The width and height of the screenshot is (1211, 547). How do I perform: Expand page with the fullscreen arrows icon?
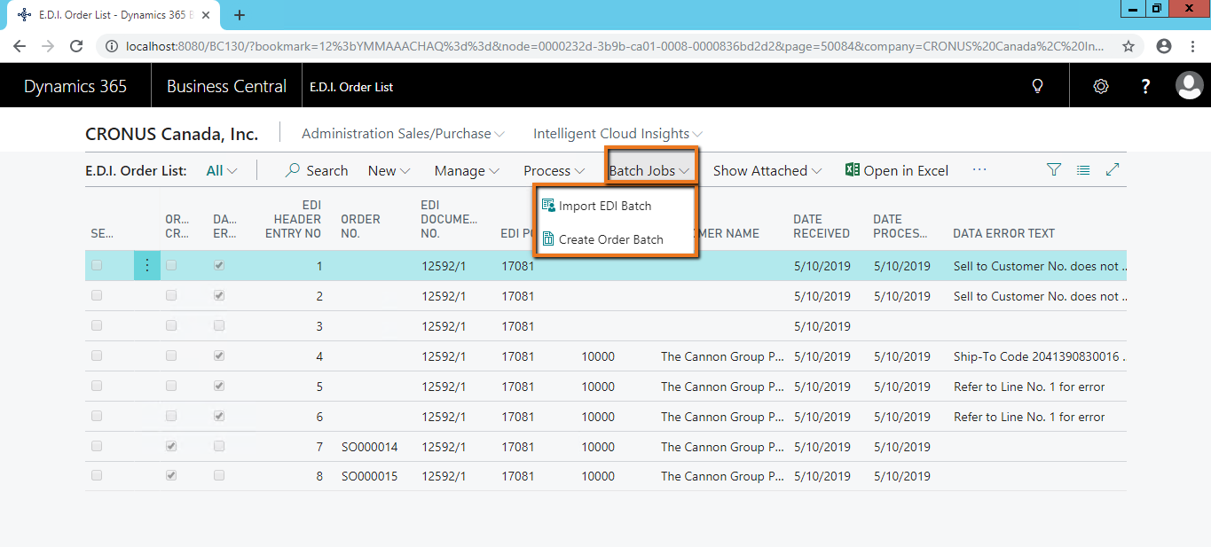point(1113,170)
